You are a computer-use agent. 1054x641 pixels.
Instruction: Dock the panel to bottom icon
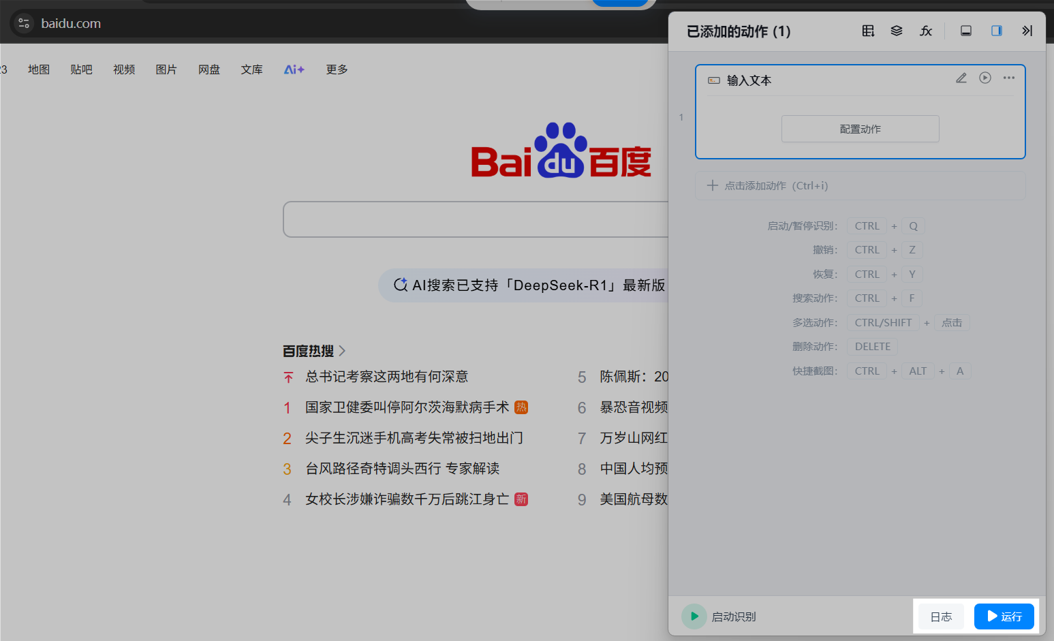coord(966,31)
